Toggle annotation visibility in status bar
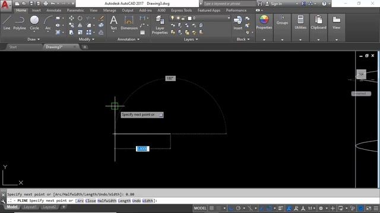Image resolution: width=380 pixels, height=213 pixels. click(289, 208)
